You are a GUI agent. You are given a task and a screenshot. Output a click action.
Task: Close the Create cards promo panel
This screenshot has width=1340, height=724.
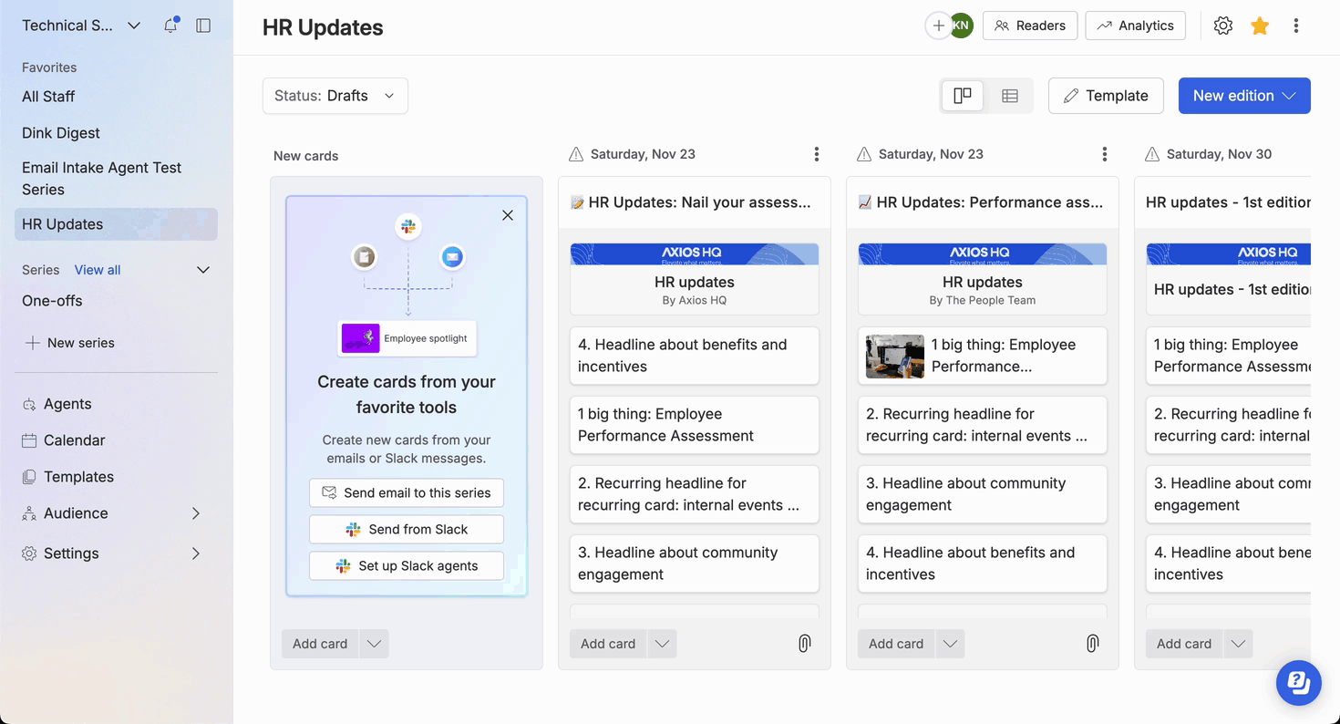pos(508,215)
